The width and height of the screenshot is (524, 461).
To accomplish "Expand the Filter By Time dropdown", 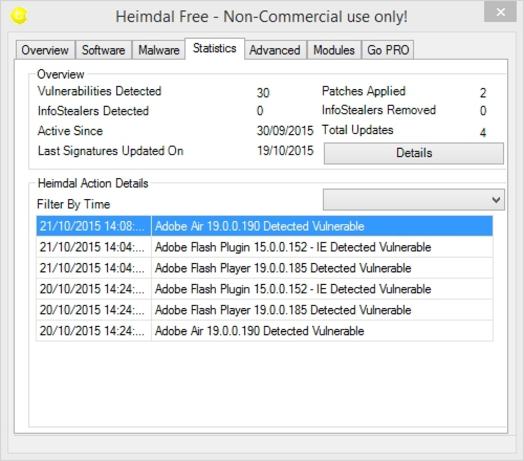I will point(414,200).
